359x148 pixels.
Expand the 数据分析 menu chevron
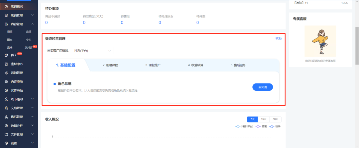click(x=33, y=125)
